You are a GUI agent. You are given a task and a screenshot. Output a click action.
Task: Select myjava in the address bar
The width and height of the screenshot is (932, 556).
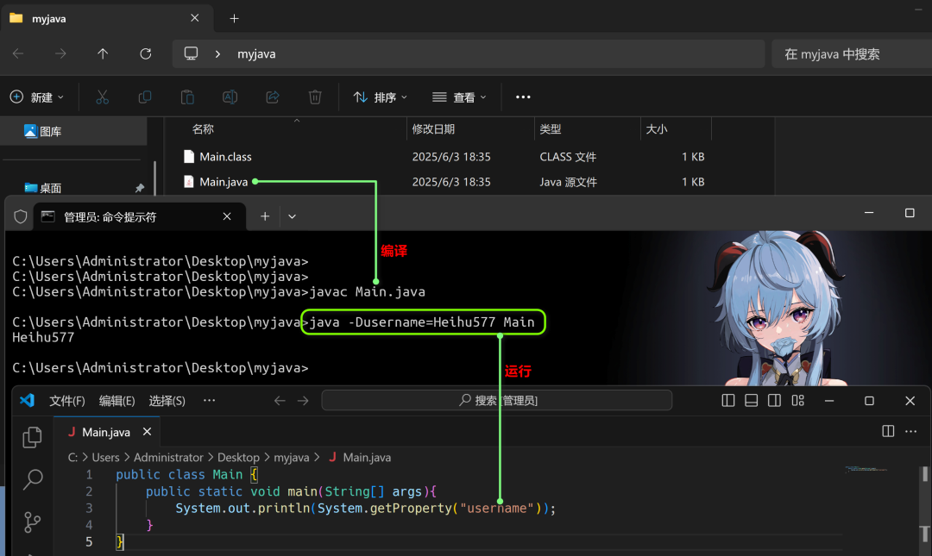pos(256,54)
